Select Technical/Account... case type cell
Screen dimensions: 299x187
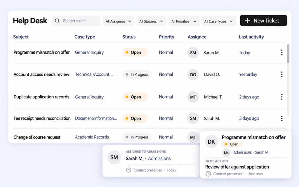(x=94, y=75)
